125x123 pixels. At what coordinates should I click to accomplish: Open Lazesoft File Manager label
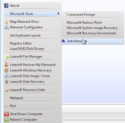click(26, 57)
